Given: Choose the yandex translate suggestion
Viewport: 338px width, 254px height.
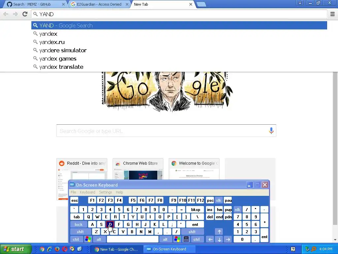Looking at the screenshot, I should coord(179,67).
